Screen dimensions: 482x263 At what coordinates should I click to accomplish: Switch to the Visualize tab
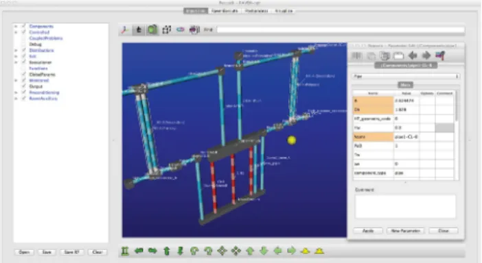[x=284, y=11]
